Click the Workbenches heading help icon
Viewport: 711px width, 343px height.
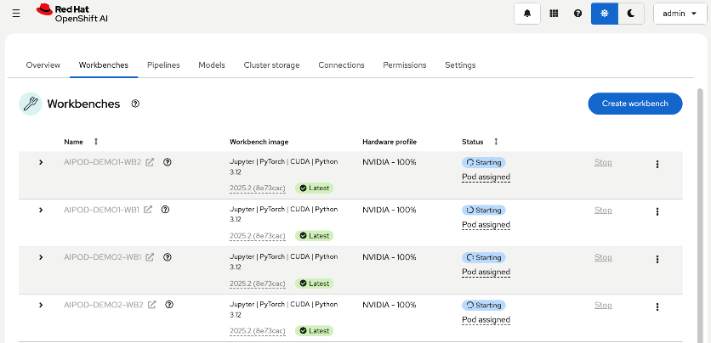(135, 104)
